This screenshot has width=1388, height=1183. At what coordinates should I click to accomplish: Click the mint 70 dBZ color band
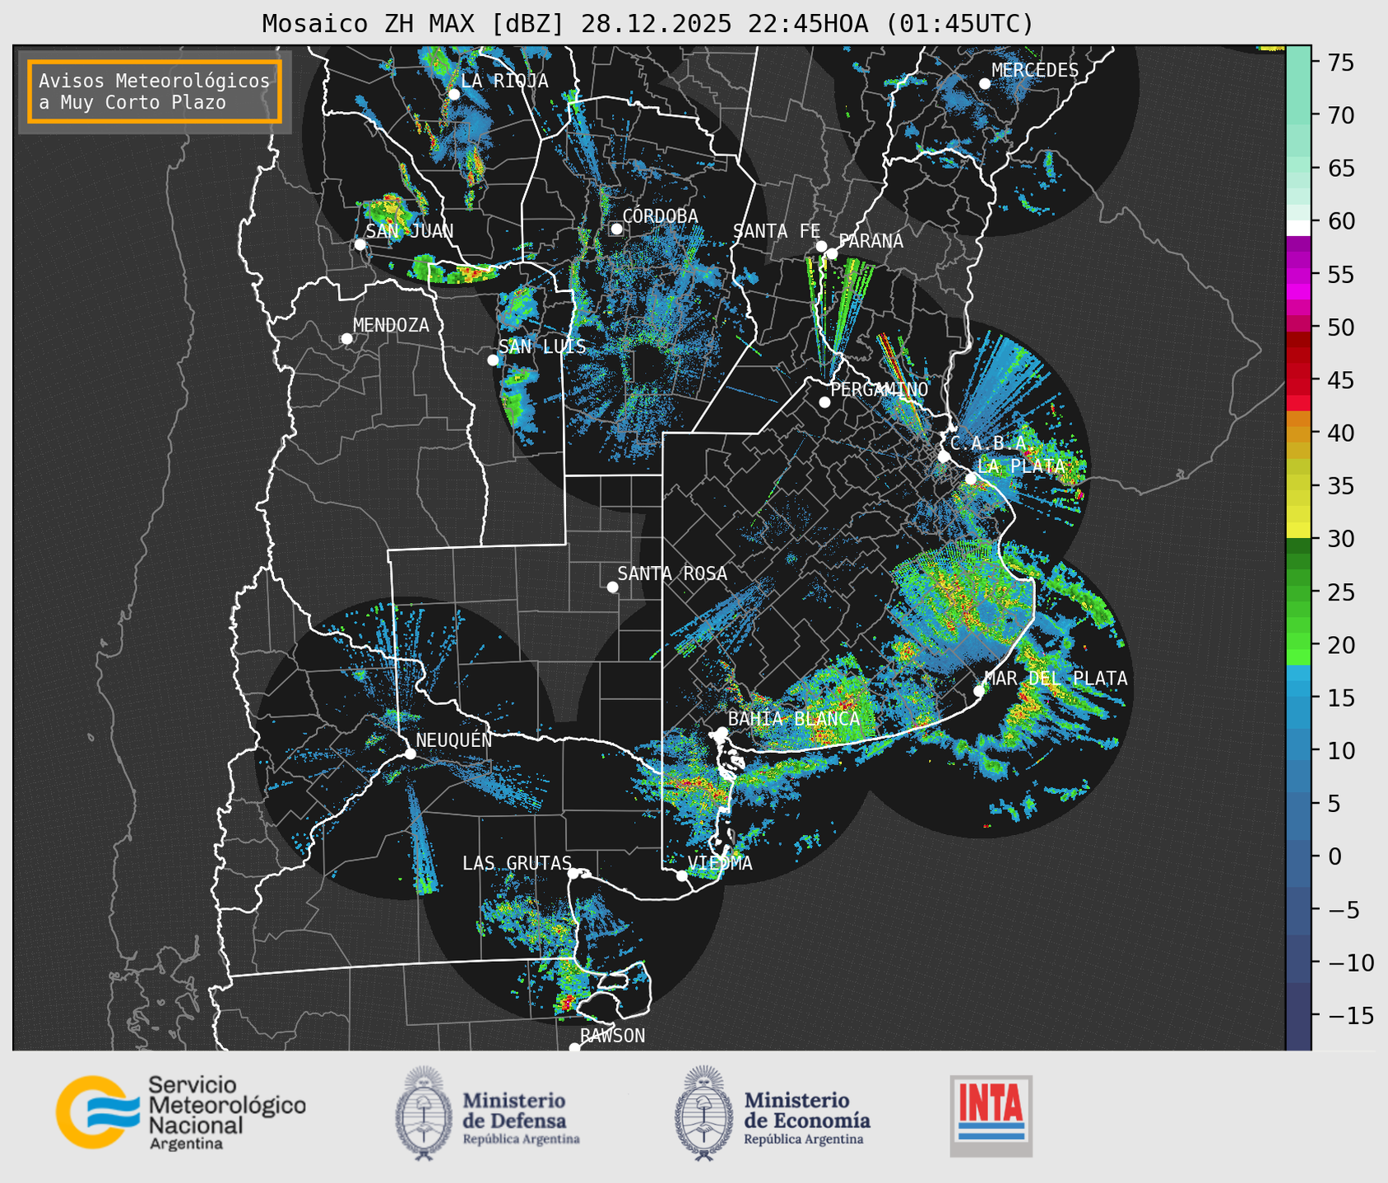coord(1298,115)
